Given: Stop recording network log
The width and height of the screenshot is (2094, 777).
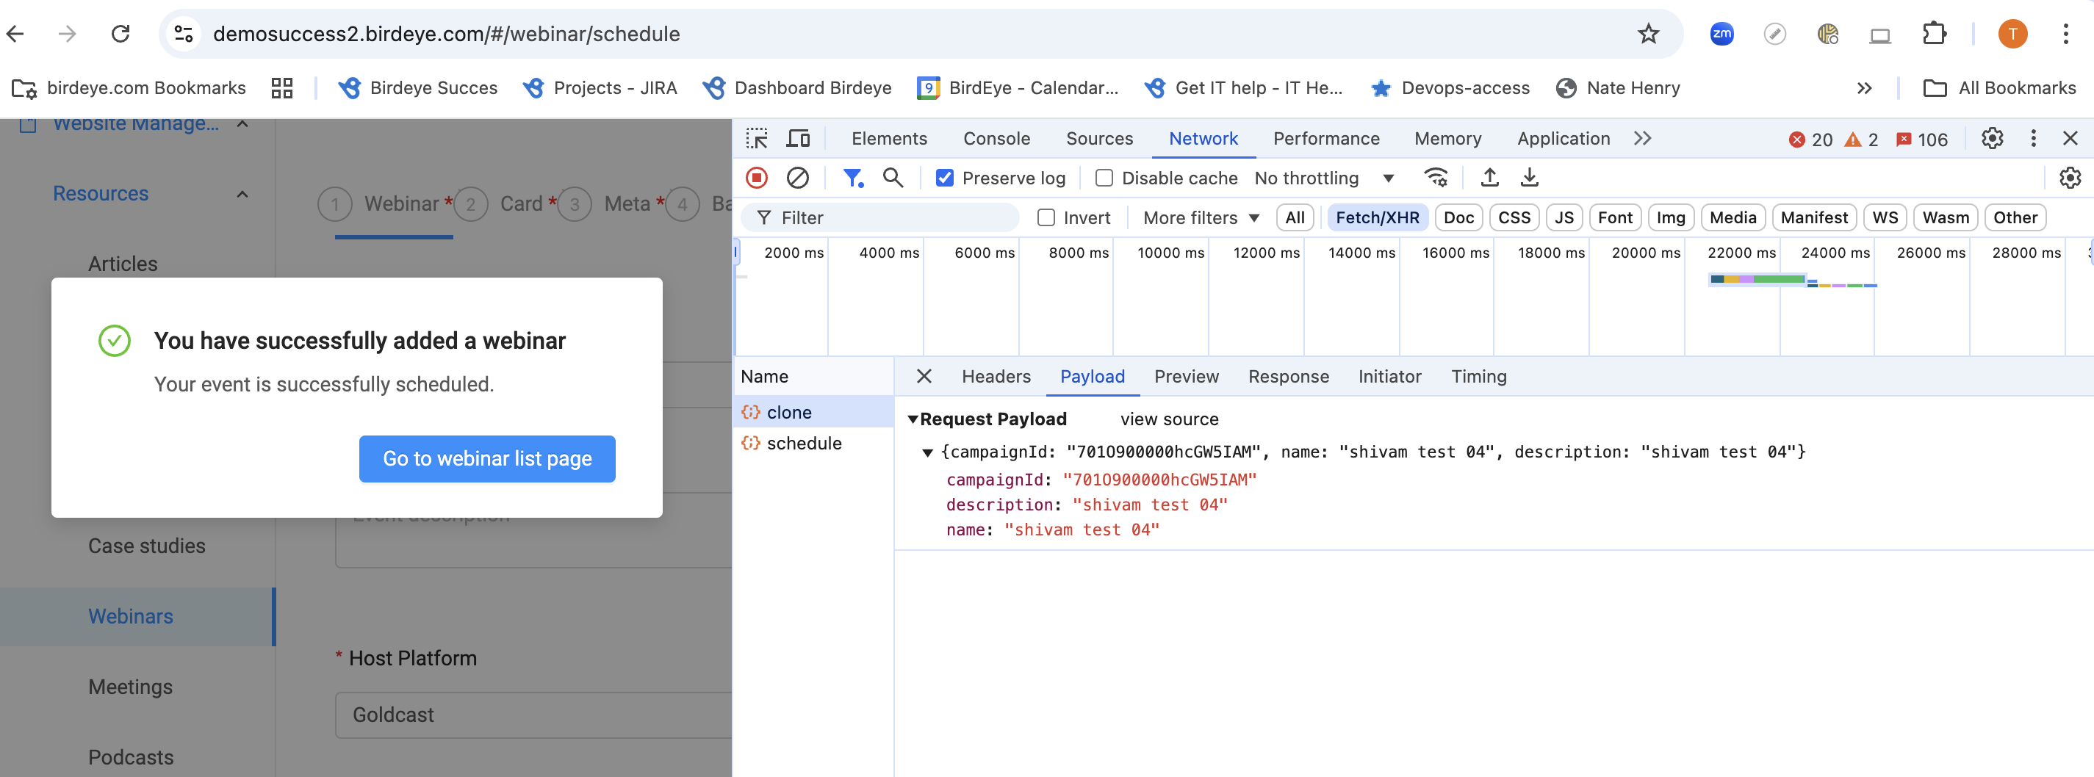Looking at the screenshot, I should pos(756,178).
